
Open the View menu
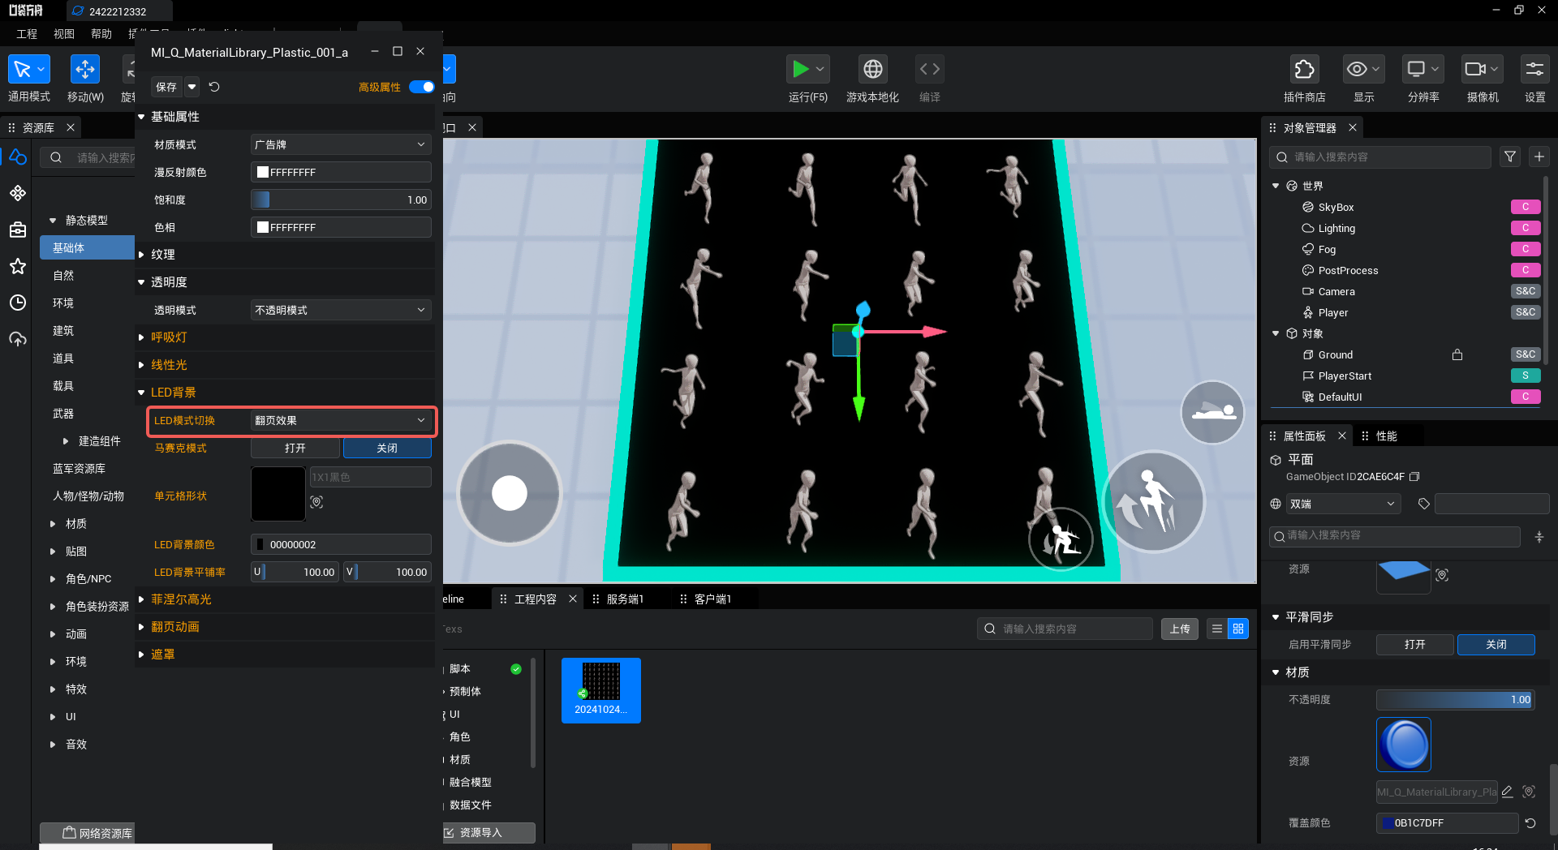(64, 34)
